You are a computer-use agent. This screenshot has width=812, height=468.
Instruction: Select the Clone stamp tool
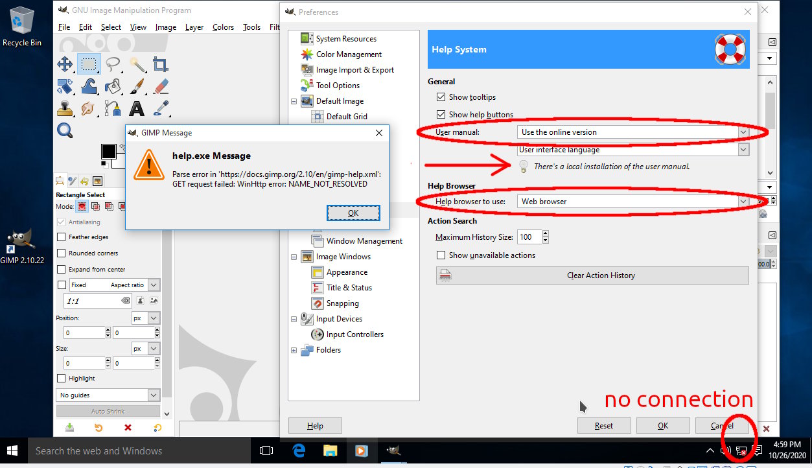[65, 108]
